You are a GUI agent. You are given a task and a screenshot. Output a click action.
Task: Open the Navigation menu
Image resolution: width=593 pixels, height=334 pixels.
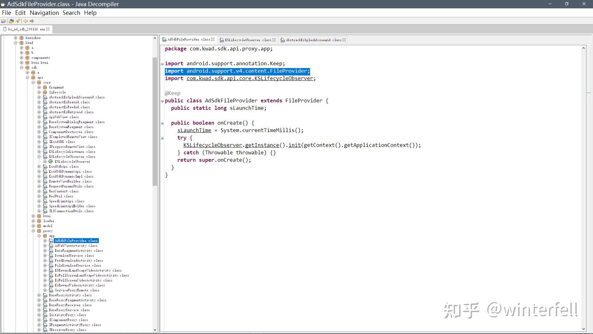click(x=44, y=13)
